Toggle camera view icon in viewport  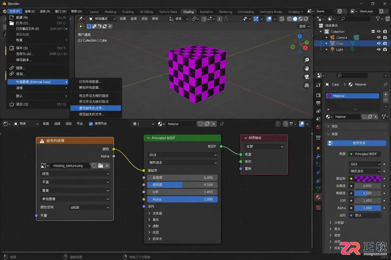(307, 77)
